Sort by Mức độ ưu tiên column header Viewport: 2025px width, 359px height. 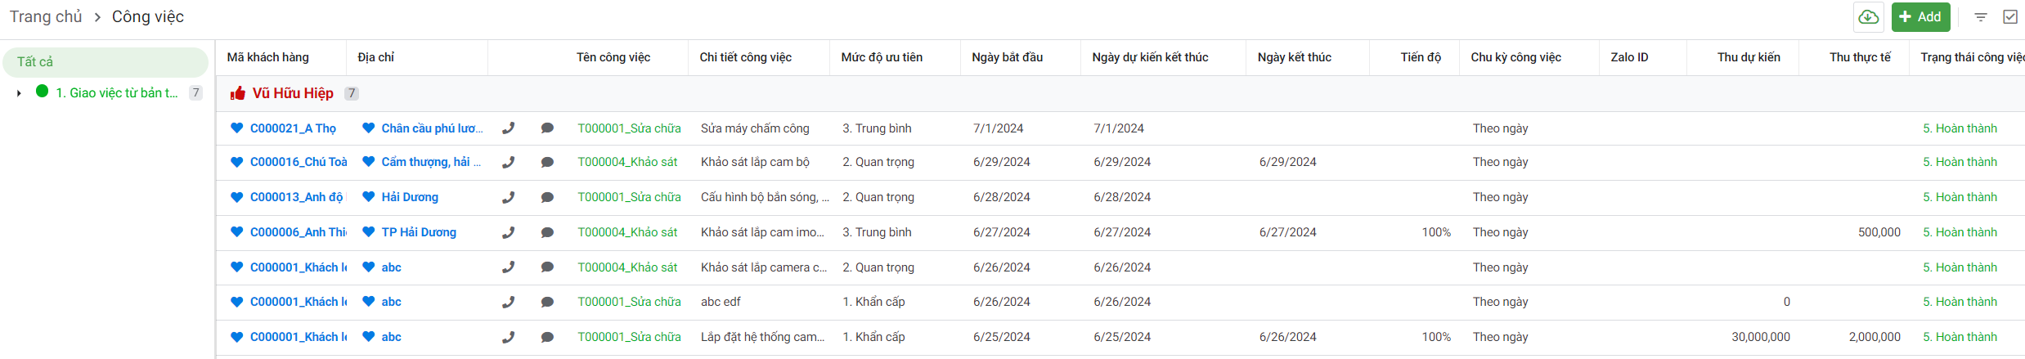point(882,57)
